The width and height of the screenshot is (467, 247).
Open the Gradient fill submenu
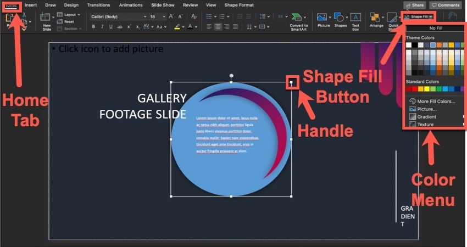click(427, 117)
